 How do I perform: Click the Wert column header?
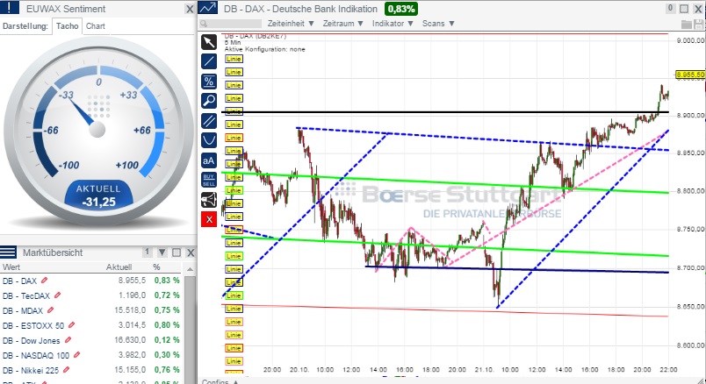tap(11, 267)
